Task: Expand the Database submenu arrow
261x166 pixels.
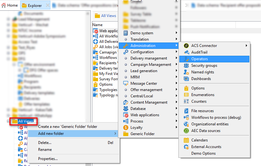Action: click(177, 109)
